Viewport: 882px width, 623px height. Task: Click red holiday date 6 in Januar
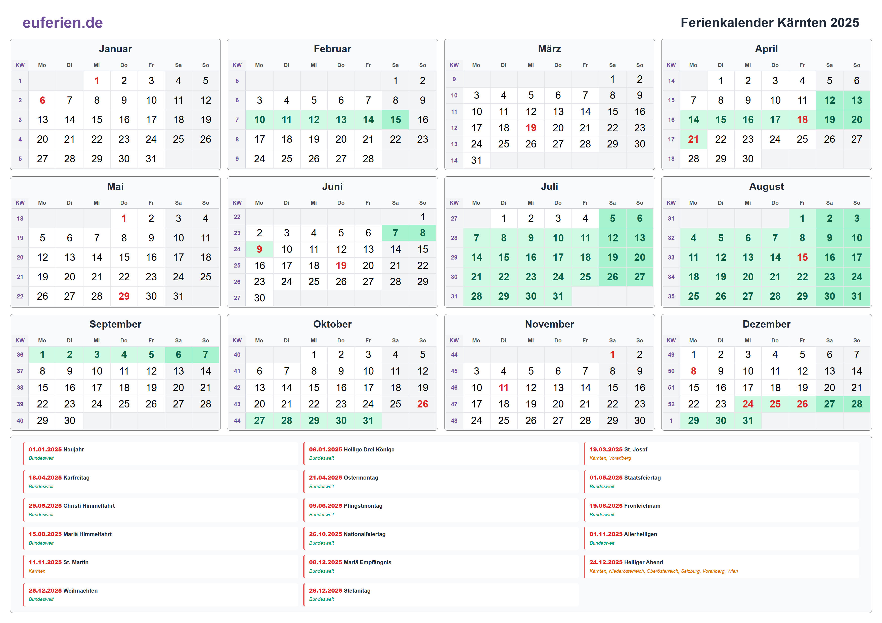[42, 100]
